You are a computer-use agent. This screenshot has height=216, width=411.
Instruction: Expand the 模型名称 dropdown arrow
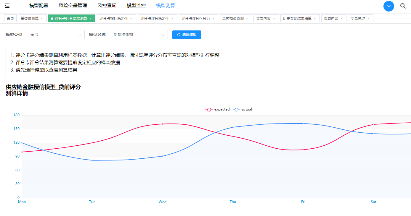pyautogui.click(x=163, y=35)
